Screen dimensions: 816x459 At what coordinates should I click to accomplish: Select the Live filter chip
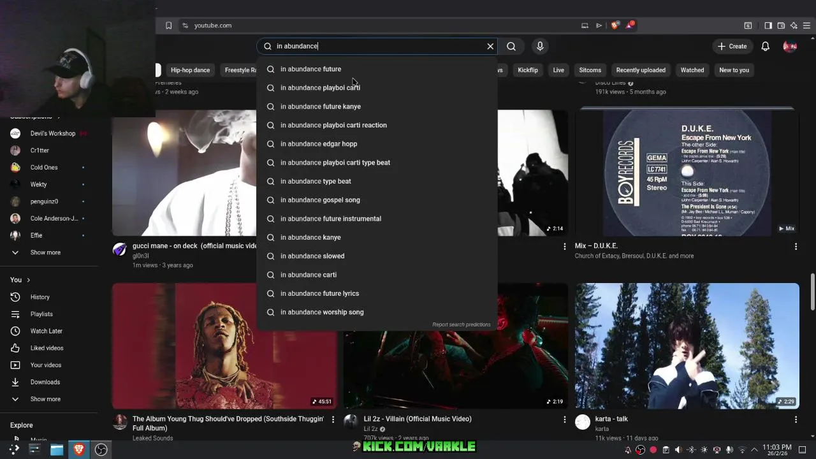pos(558,70)
